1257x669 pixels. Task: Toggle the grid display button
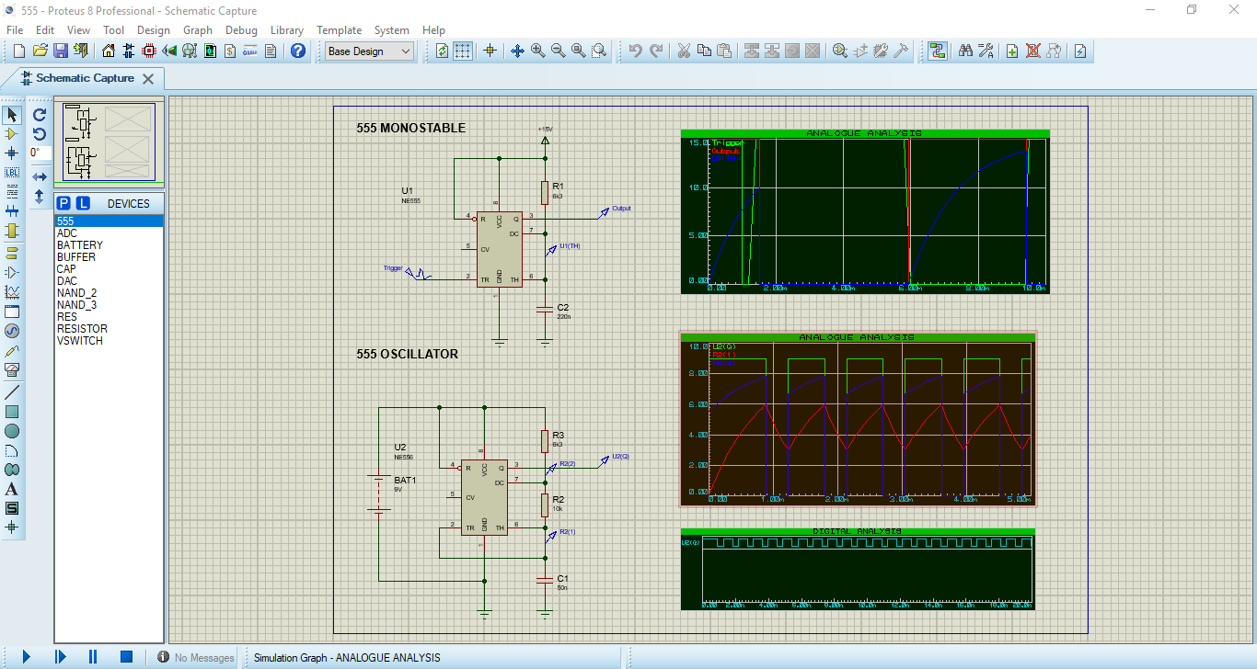(x=463, y=51)
